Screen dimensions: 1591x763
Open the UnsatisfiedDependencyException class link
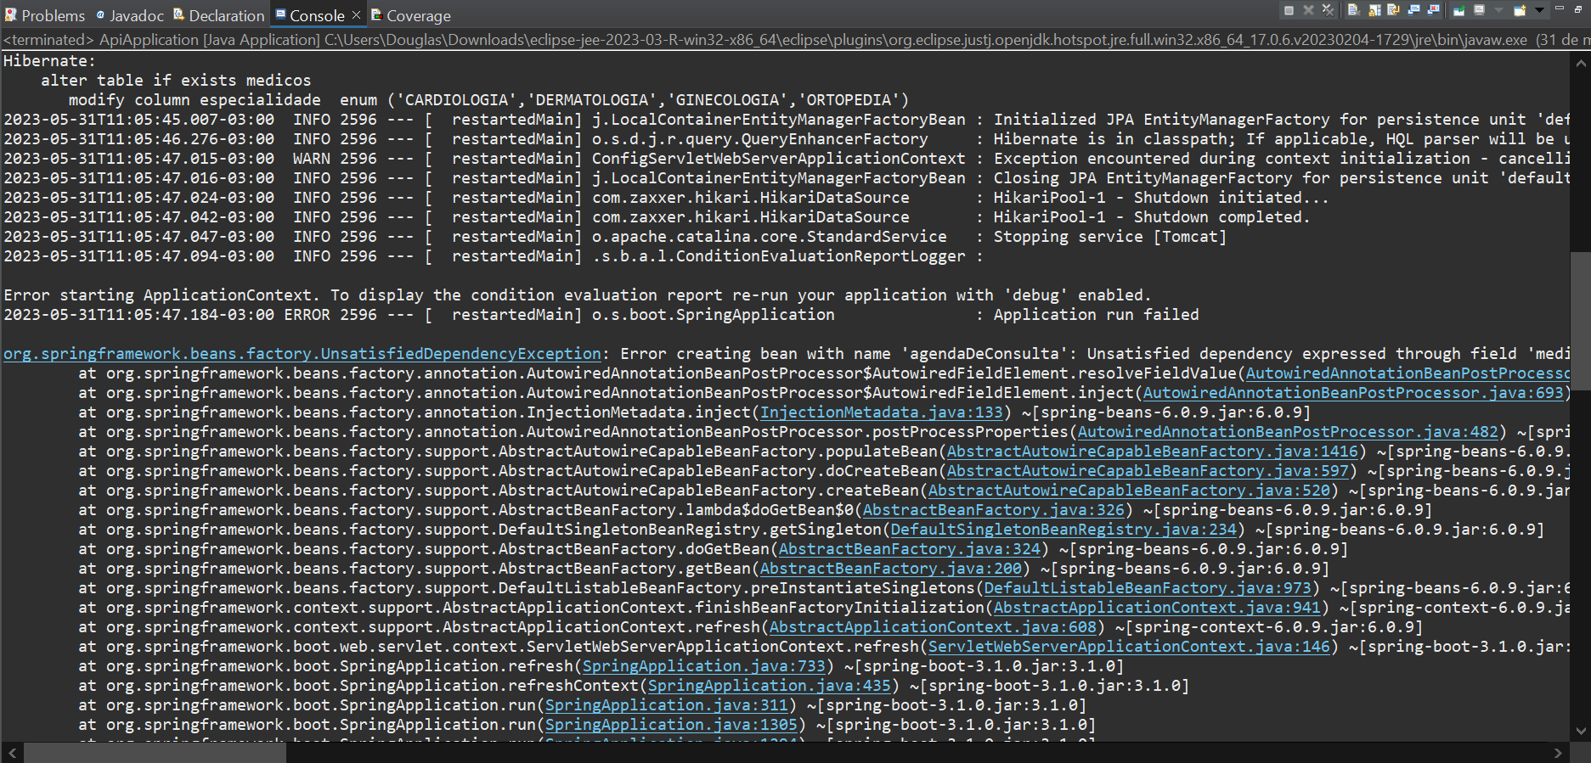point(302,354)
